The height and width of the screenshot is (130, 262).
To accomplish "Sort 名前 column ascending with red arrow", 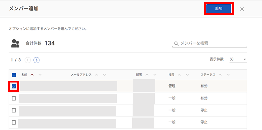I will pyautogui.click(x=32, y=75).
